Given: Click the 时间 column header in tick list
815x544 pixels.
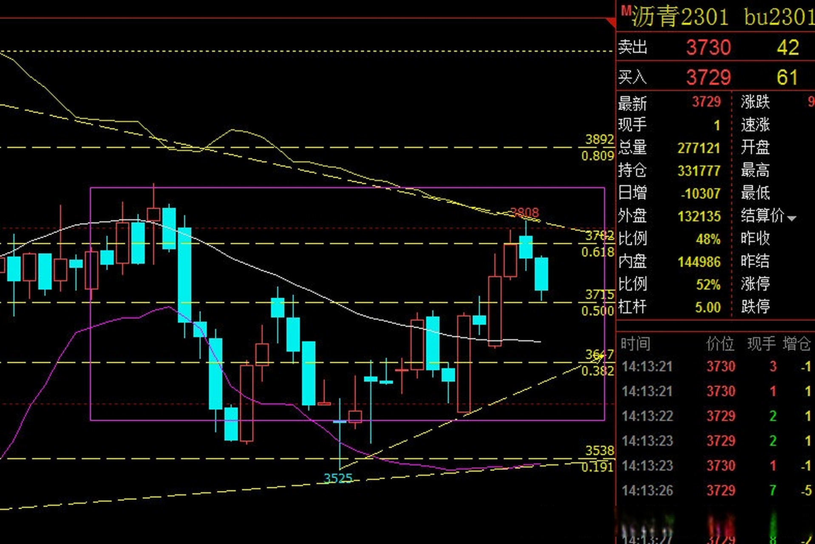Looking at the screenshot, I should click(635, 343).
